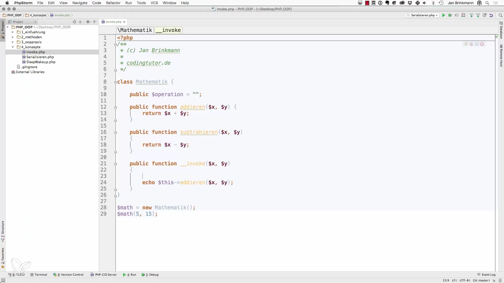The height and width of the screenshot is (283, 504).
Task: Click scroll from source target icon
Action: click(75, 22)
